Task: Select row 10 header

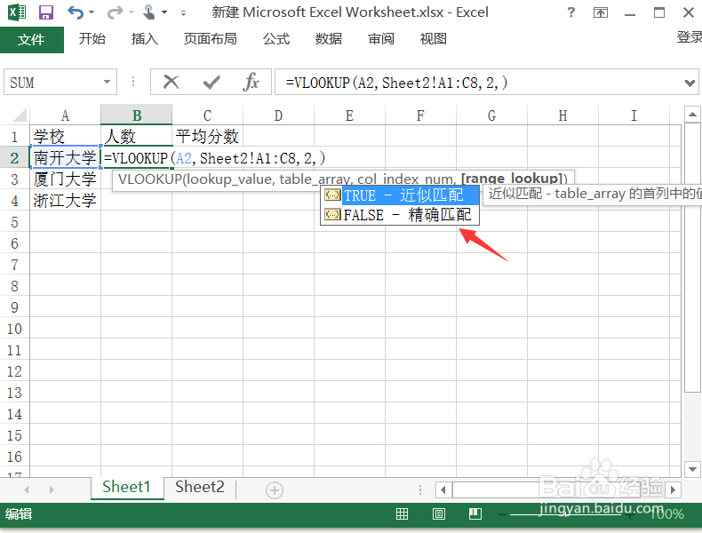Action: 14,329
